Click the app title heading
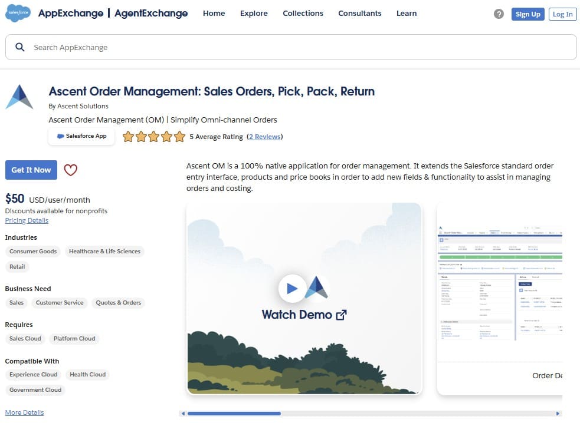This screenshot has height=423, width=580. pos(212,91)
